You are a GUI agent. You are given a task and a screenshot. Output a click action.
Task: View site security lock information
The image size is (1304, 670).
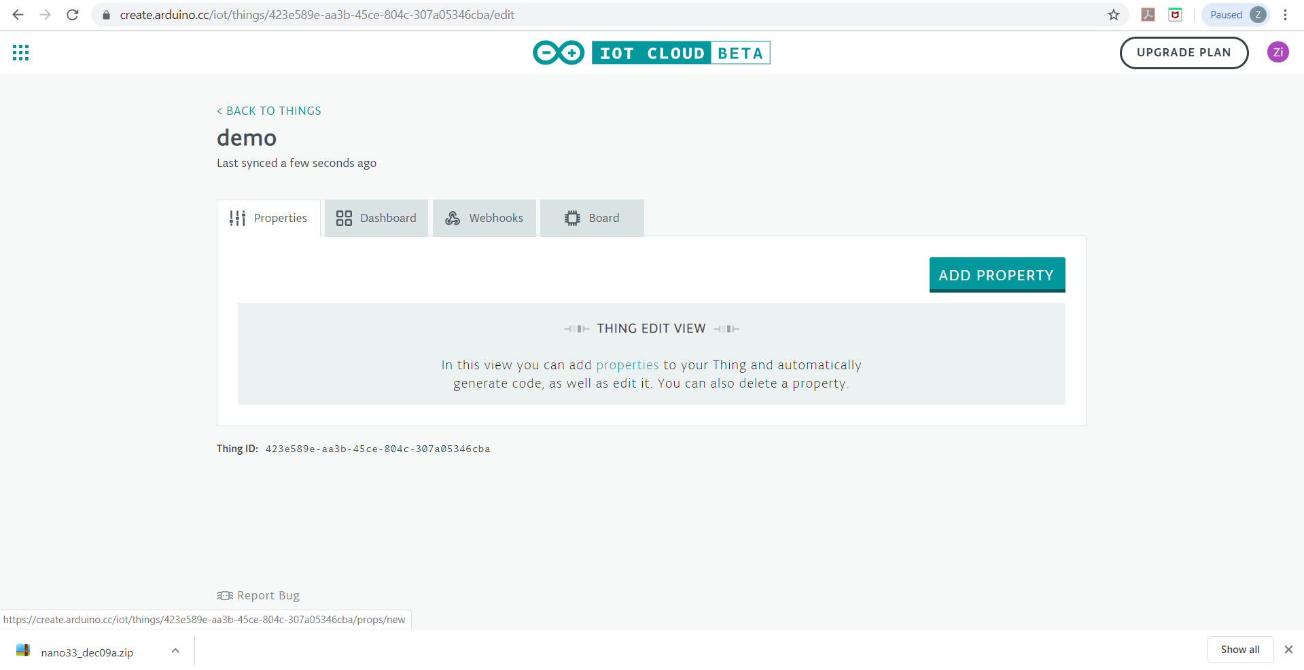pos(106,14)
